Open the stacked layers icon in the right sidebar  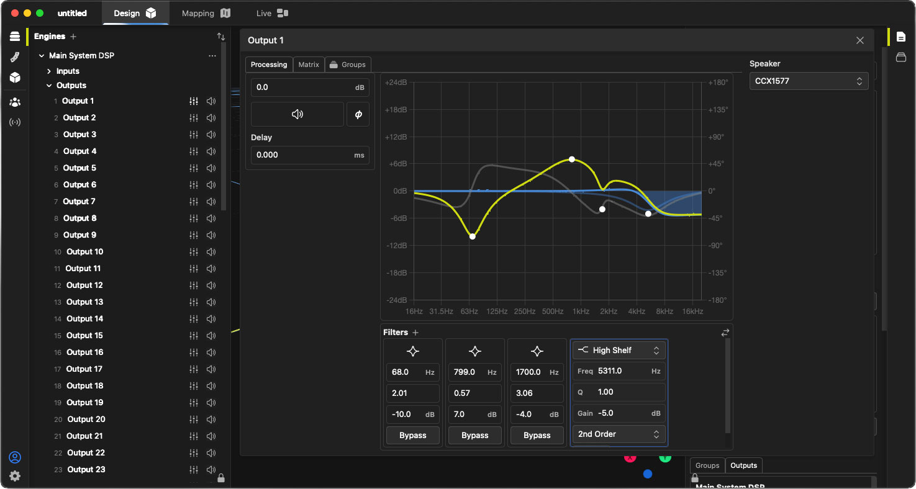click(x=901, y=58)
